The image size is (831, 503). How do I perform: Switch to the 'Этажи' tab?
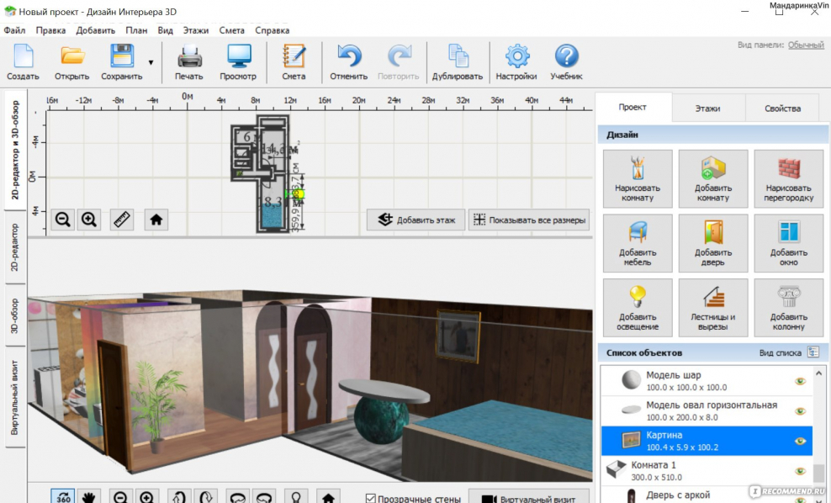(x=707, y=109)
